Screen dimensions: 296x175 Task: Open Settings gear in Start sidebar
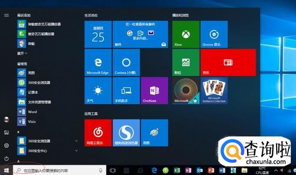click(7, 146)
